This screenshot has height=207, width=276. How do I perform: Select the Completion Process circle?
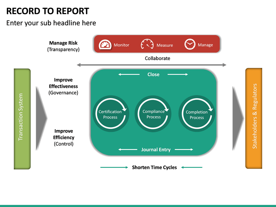click(197, 114)
